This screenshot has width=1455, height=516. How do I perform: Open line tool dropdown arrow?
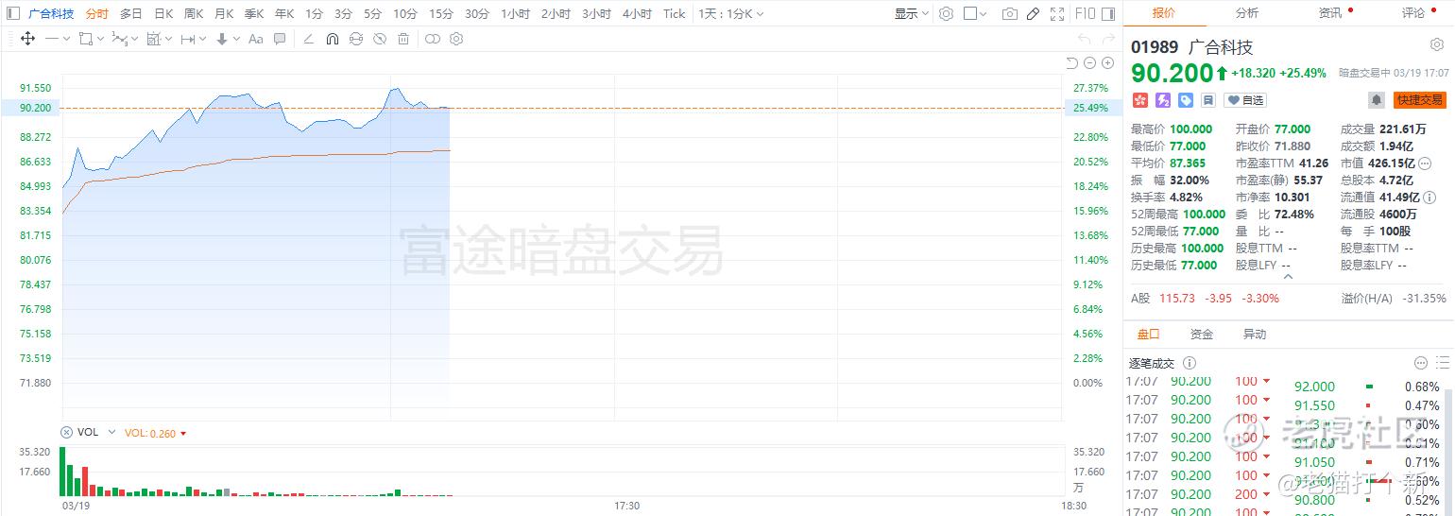[67, 39]
